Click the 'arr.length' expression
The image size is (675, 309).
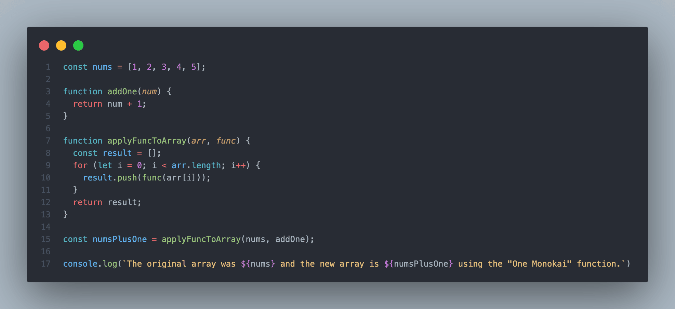coord(196,165)
